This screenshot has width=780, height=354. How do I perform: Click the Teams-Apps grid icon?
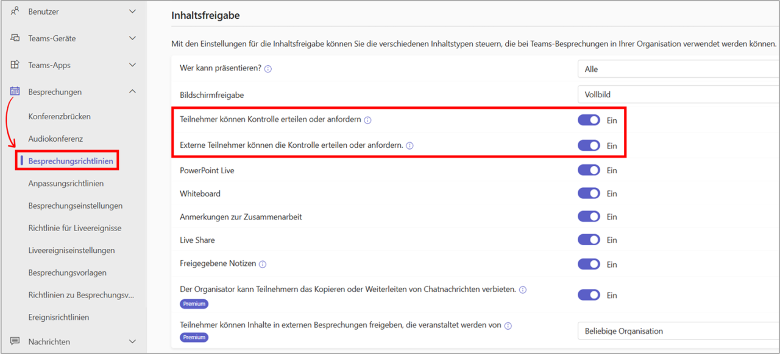pyautogui.click(x=14, y=64)
